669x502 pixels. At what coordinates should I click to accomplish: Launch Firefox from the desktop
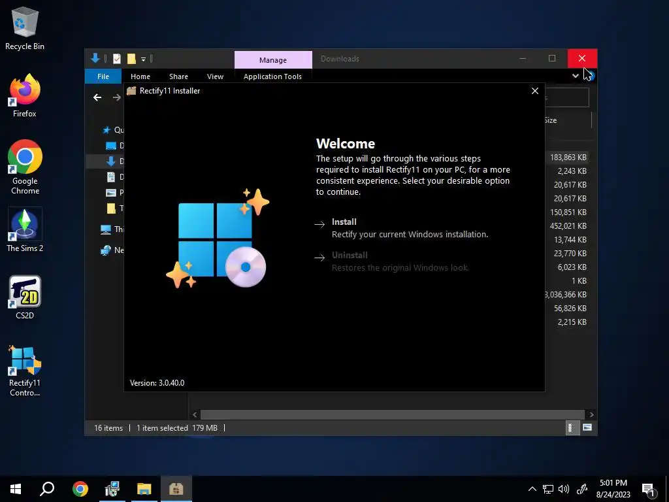click(25, 95)
